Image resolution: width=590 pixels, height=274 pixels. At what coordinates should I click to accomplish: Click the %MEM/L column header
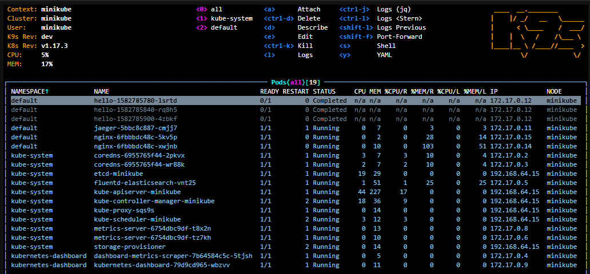coord(475,91)
